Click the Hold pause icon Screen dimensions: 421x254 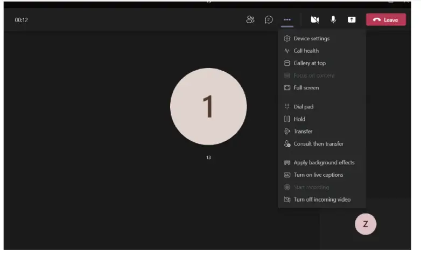(x=287, y=119)
